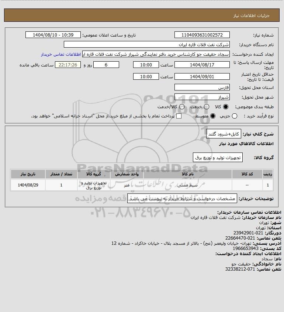The height and width of the screenshot is (312, 284).
Task: Click the واحد شمارش column header
Action: pos(127,174)
